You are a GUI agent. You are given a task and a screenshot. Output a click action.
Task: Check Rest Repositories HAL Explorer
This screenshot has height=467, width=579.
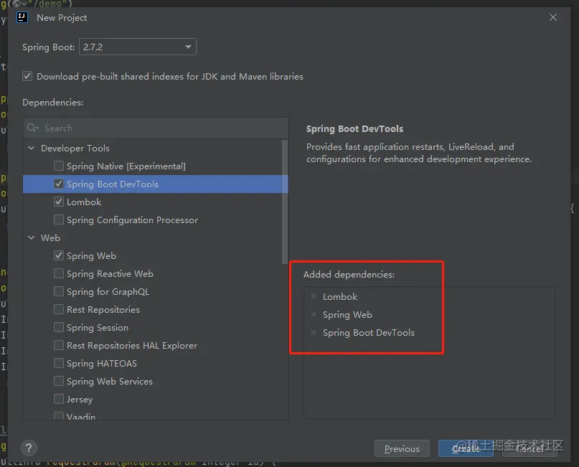point(59,345)
